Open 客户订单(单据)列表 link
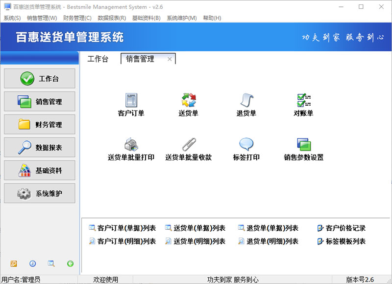 pos(122,228)
